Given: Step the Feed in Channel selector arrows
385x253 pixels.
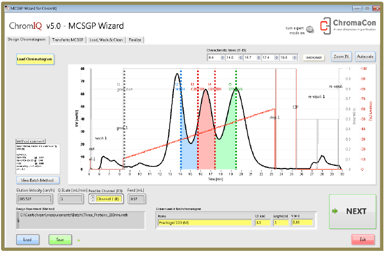Looking at the screenshot, I should 92,200.
